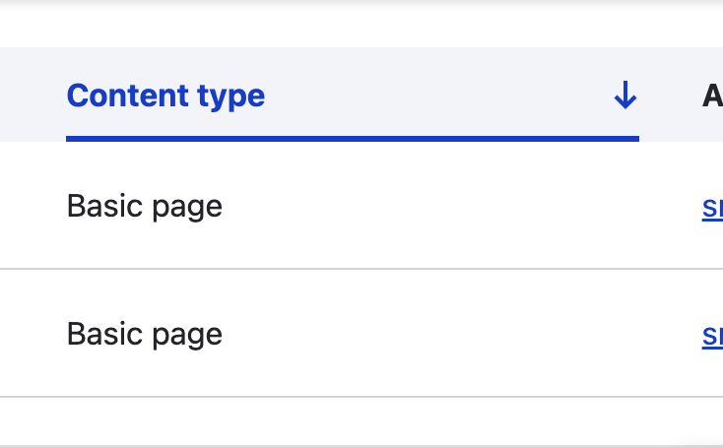The height and width of the screenshot is (447, 723).
Task: Click the word "Content" in the table header
Action: [x=128, y=96]
